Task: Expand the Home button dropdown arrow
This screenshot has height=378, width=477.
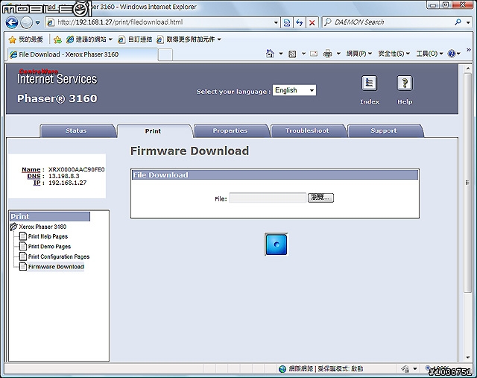Action: [281, 54]
